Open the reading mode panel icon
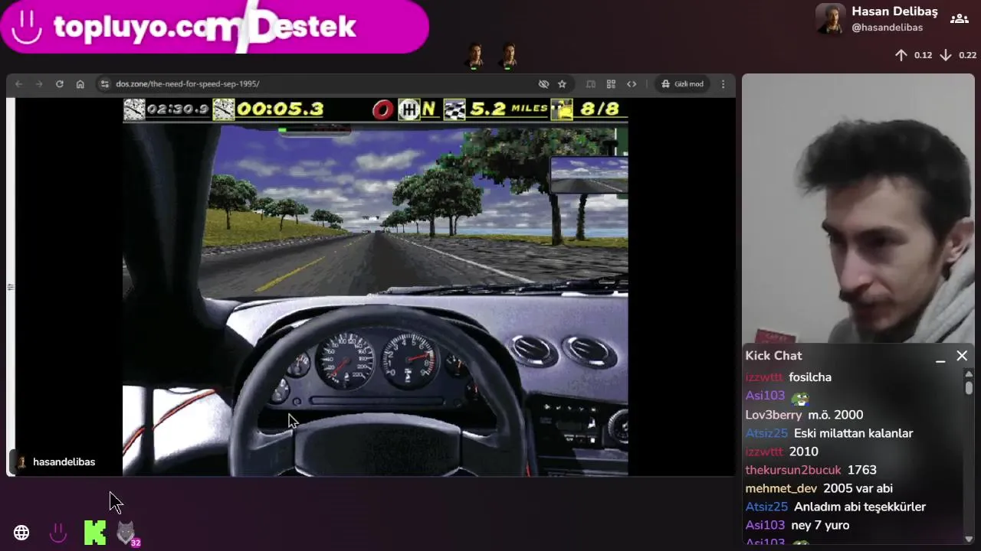 click(x=591, y=84)
